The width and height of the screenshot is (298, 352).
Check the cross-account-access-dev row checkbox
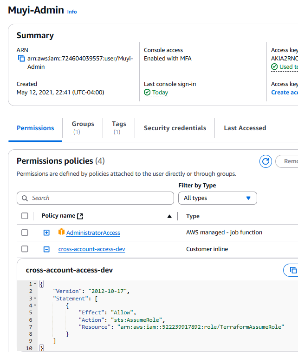[25, 249]
